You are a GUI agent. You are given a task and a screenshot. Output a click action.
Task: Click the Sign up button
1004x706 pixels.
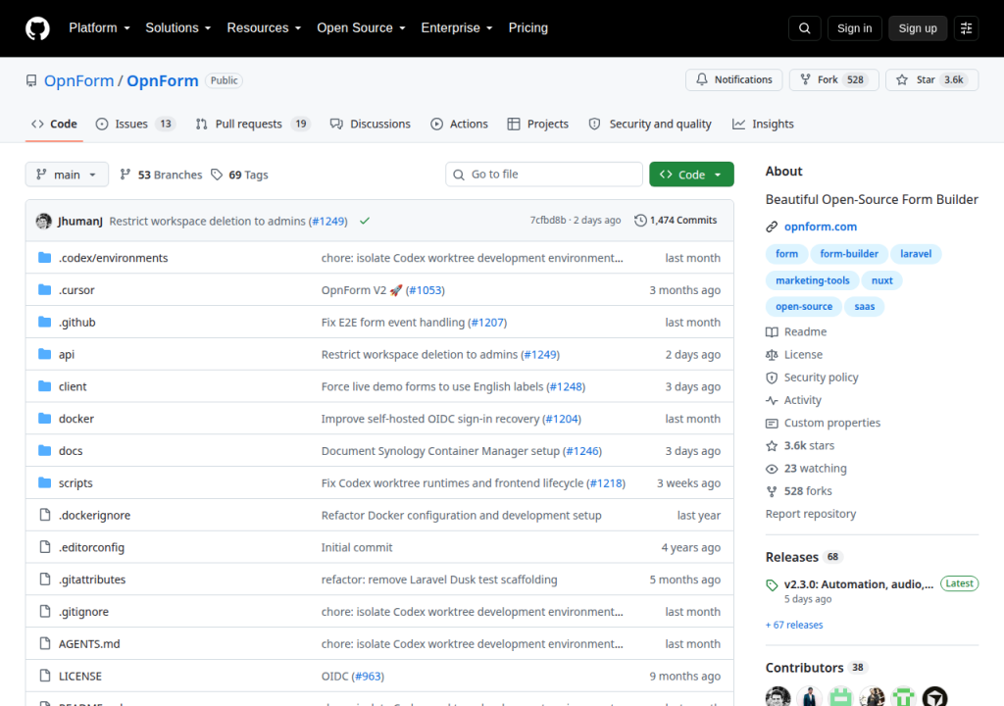(918, 28)
